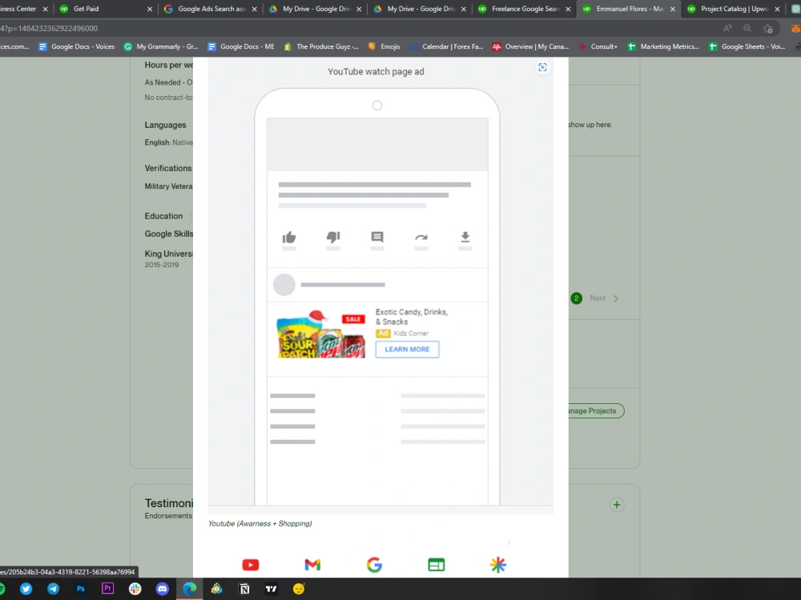Image resolution: width=801 pixels, height=600 pixels.
Task: Click the Google logo icon below the preview
Action: click(374, 565)
